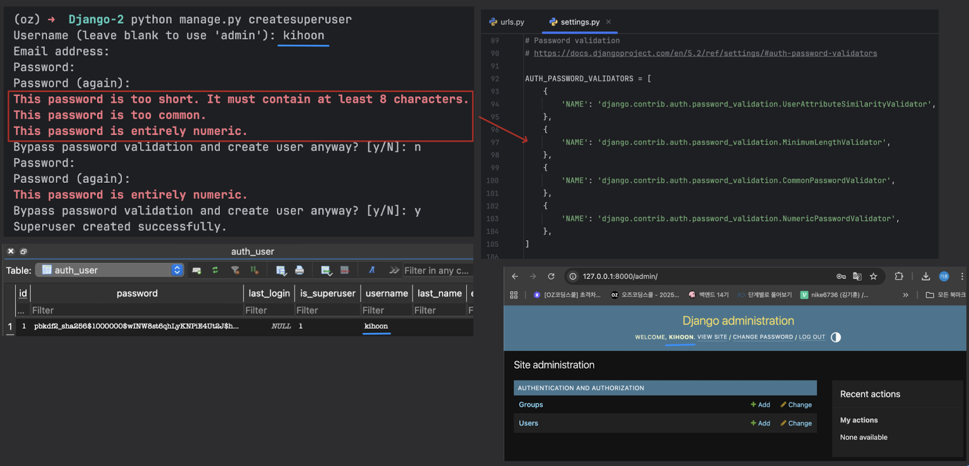Filter the last_login column
The height and width of the screenshot is (466, 969).
click(269, 310)
